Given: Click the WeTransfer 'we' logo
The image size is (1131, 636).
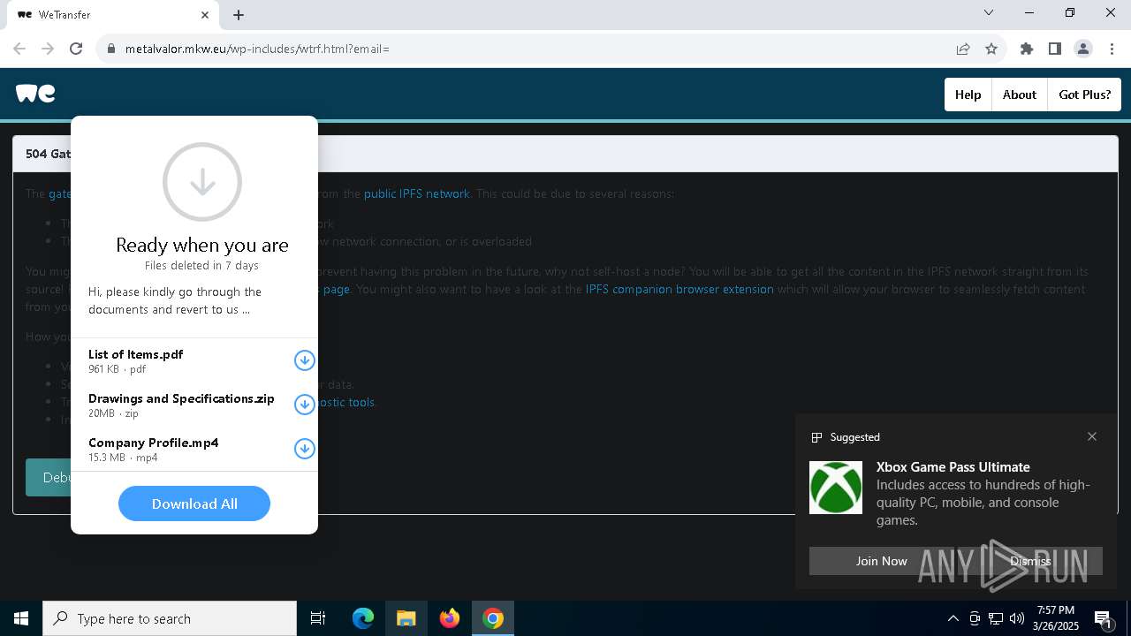Looking at the screenshot, I should 35,93.
